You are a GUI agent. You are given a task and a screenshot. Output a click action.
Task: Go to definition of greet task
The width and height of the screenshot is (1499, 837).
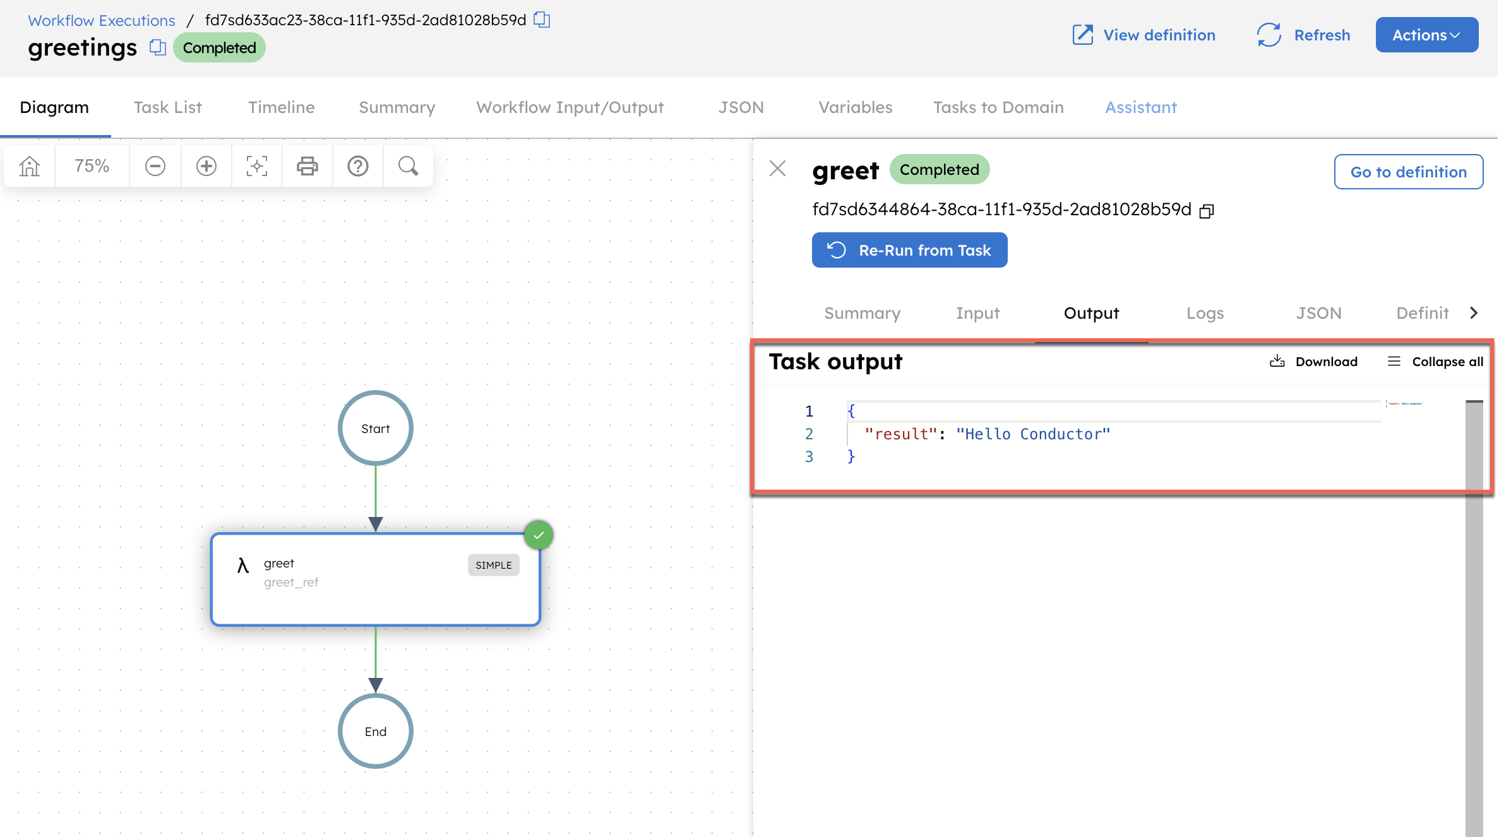coord(1408,172)
